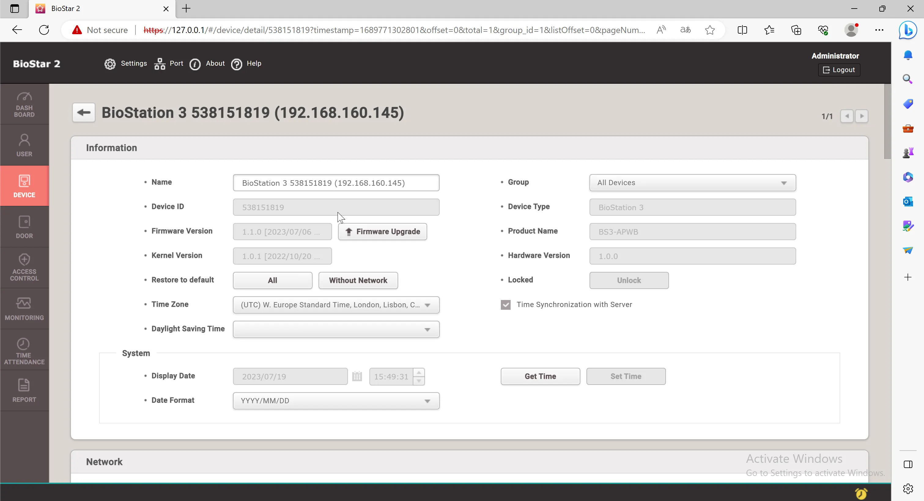Click the back arrow beside the device title

(x=84, y=112)
